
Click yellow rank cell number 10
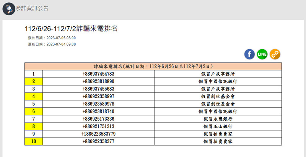[x=34, y=141]
